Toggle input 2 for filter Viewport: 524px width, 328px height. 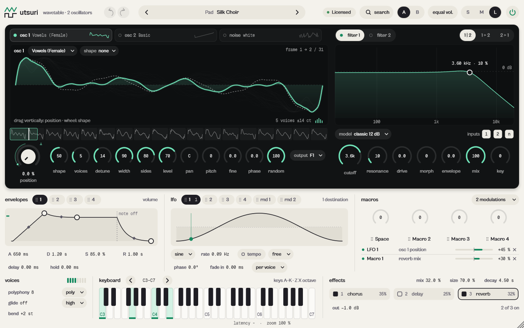coord(497,134)
